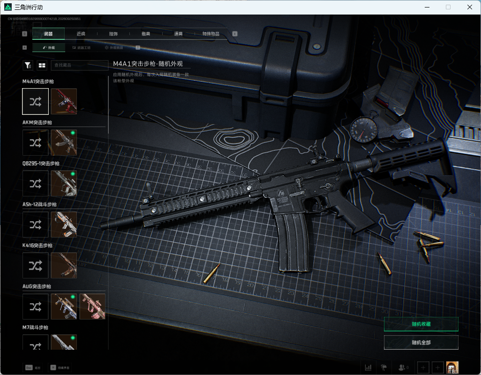
Task: Click the M7战斗步枪 category header
Action: [35, 328]
